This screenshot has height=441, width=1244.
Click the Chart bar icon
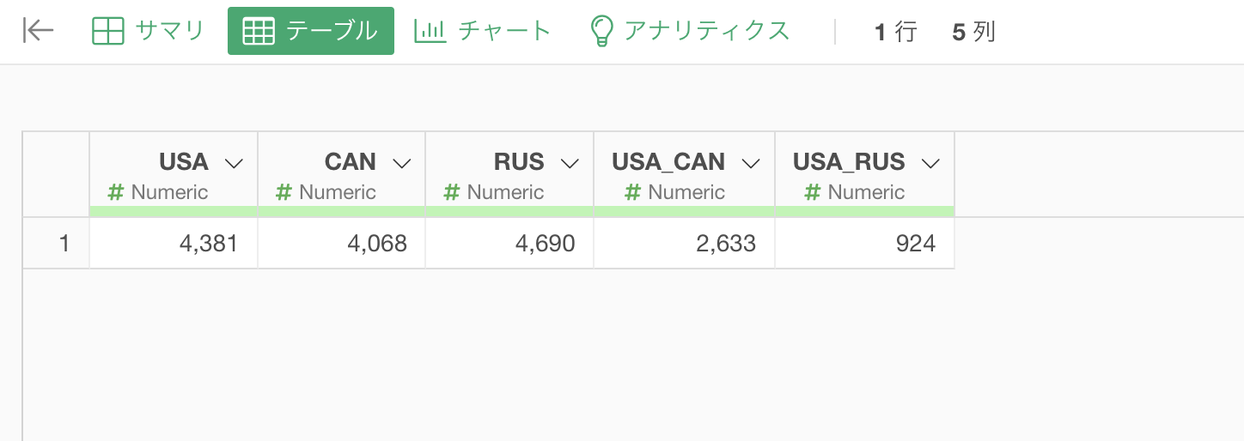(x=430, y=31)
